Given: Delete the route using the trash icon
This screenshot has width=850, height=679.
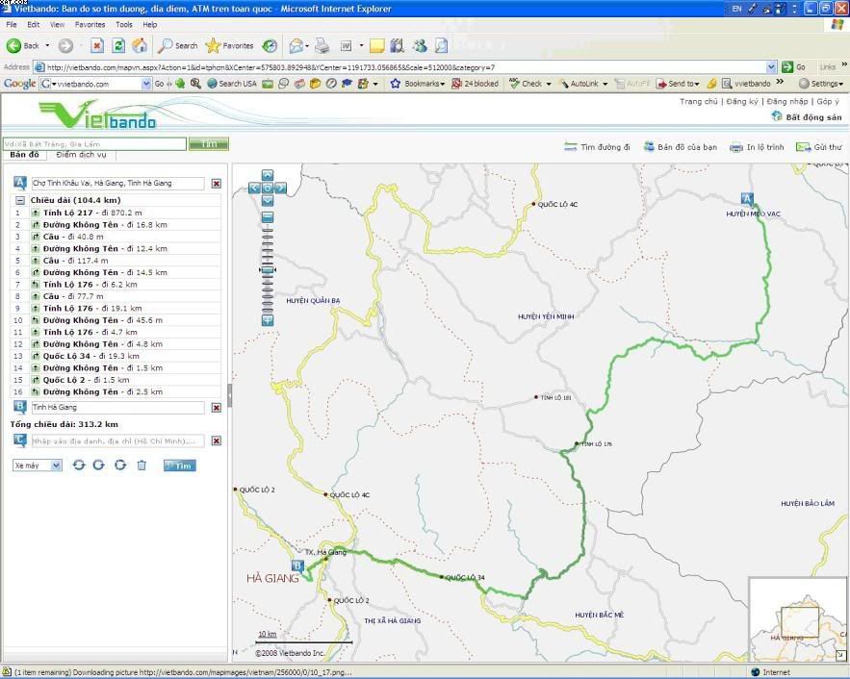Looking at the screenshot, I should [142, 465].
